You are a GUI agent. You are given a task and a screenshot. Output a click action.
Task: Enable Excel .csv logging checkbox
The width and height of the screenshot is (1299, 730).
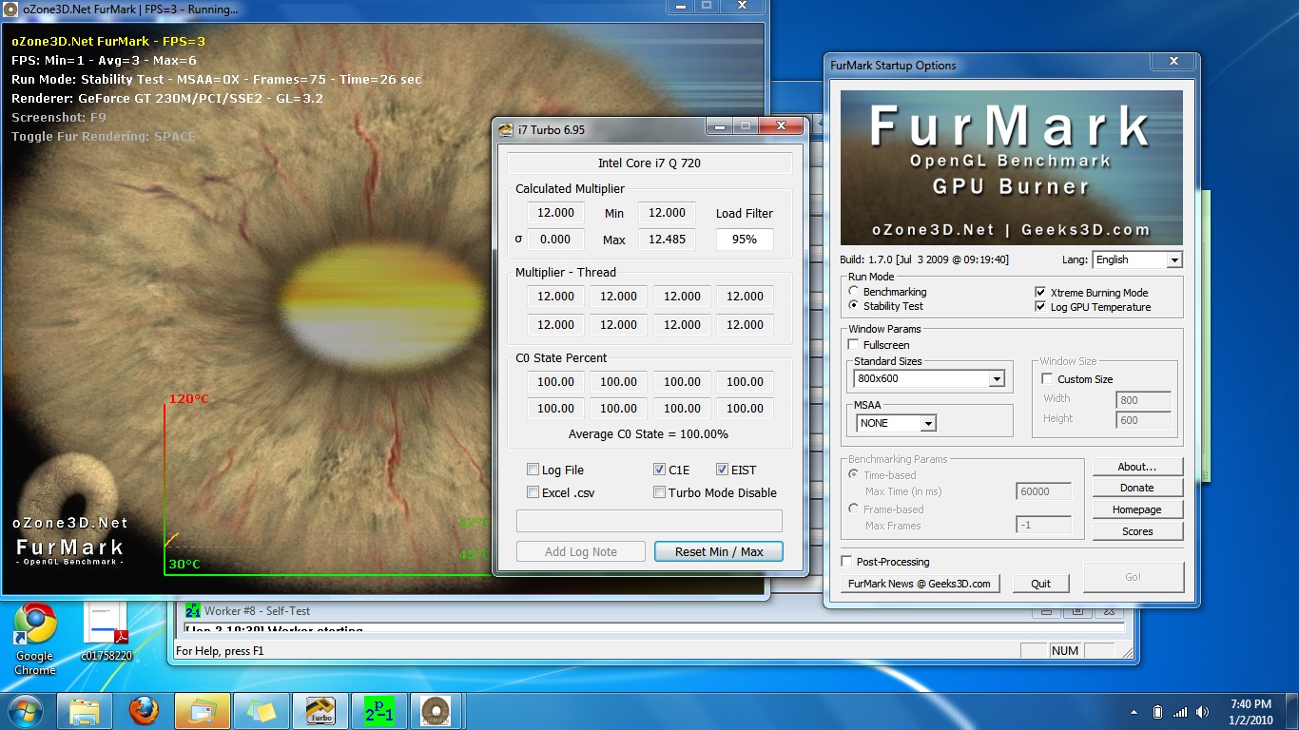click(533, 492)
